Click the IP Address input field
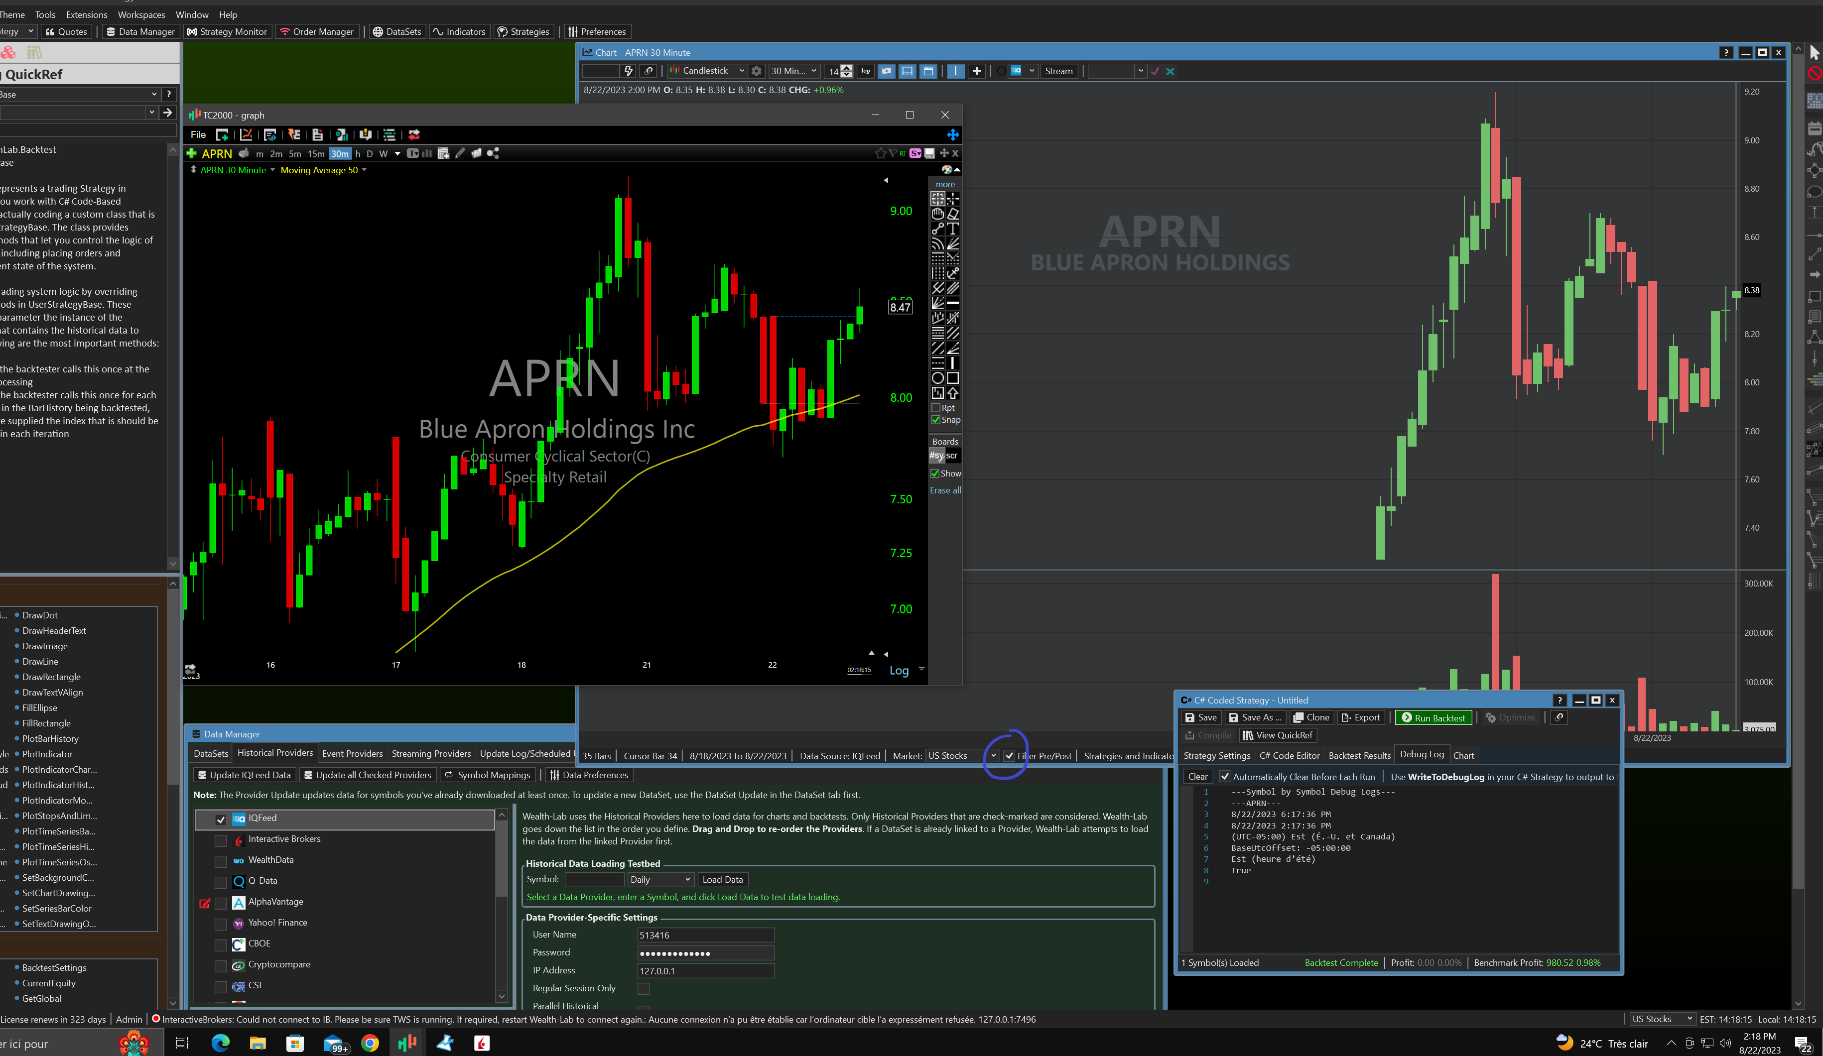 click(705, 971)
